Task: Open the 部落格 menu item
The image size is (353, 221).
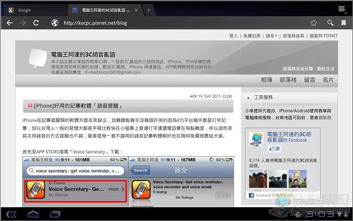Action: tap(288, 80)
